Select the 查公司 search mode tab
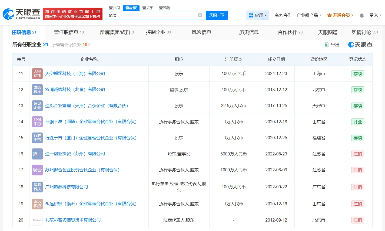 click(x=114, y=8)
